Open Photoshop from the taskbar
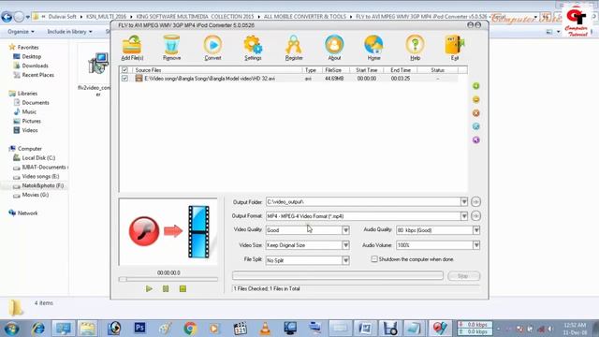This screenshot has width=599, height=337. click(139, 329)
